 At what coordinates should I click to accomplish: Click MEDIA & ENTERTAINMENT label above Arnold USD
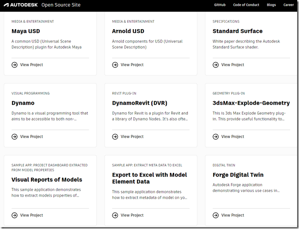(133, 21)
